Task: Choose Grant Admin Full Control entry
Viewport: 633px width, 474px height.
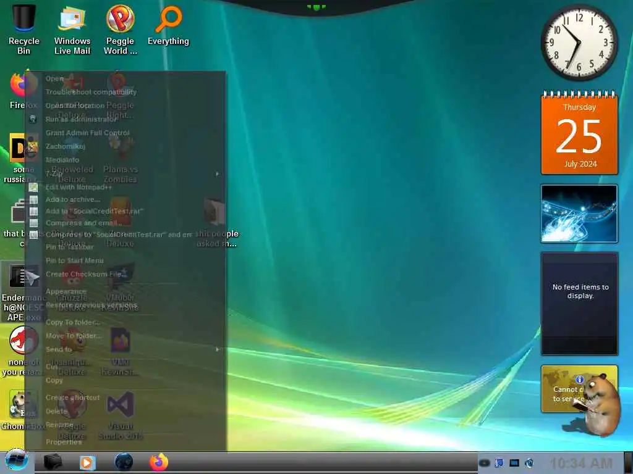Action: click(x=125, y=133)
